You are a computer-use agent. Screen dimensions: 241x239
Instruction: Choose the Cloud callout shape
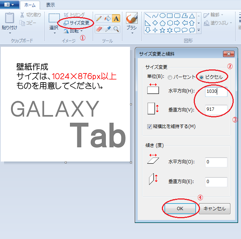click(x=192, y=30)
